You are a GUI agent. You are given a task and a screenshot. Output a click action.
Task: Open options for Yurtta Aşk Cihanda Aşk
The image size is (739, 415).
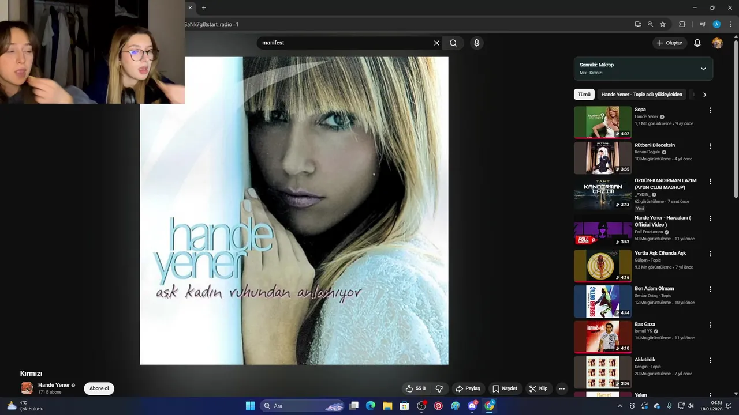point(710,254)
